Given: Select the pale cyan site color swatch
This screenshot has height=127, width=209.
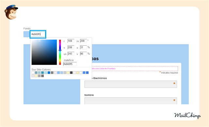Looking at the screenshot, I should click(46, 72).
